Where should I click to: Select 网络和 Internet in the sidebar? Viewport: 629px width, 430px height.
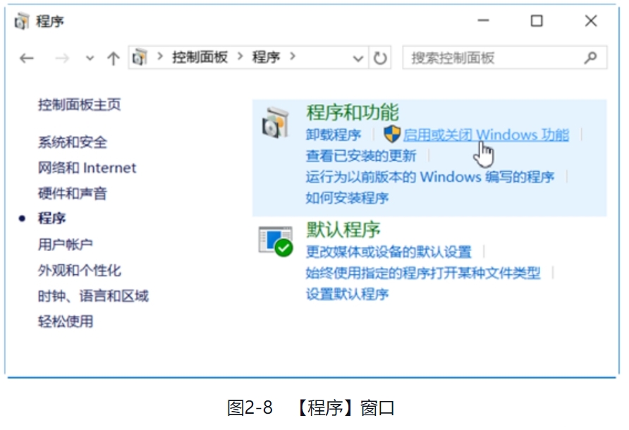[x=87, y=168]
